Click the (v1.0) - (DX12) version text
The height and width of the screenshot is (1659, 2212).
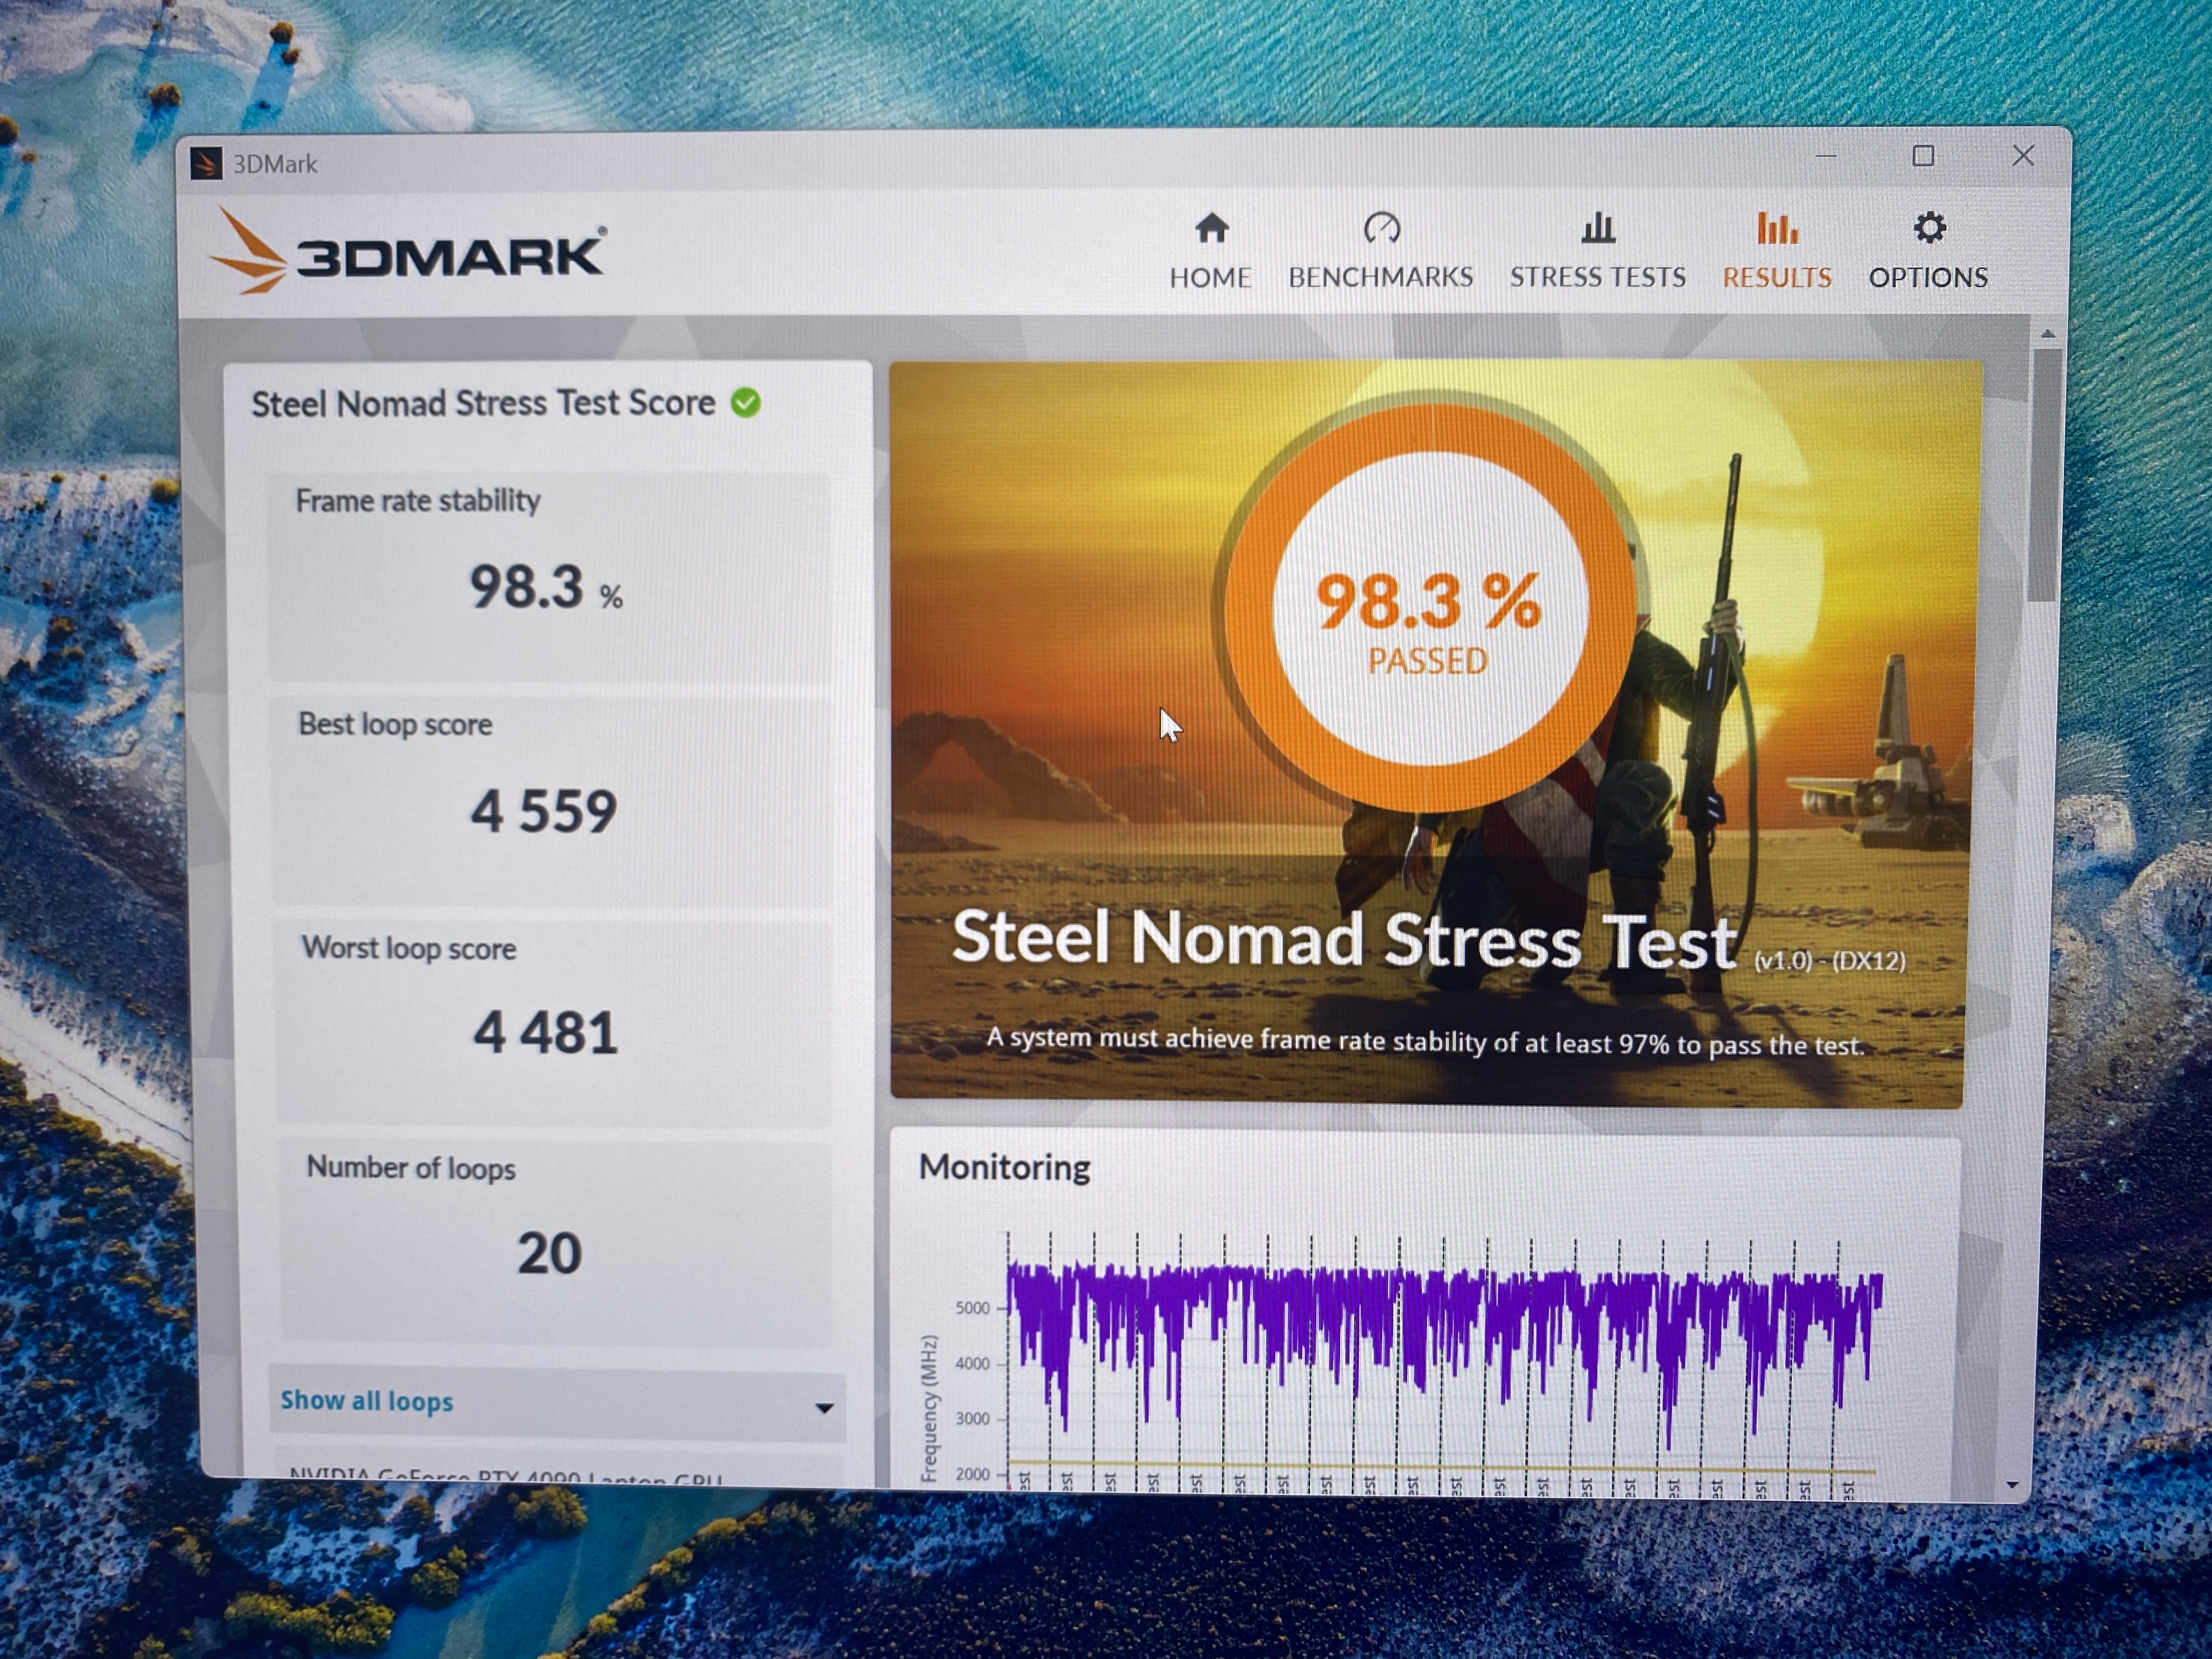1829,961
